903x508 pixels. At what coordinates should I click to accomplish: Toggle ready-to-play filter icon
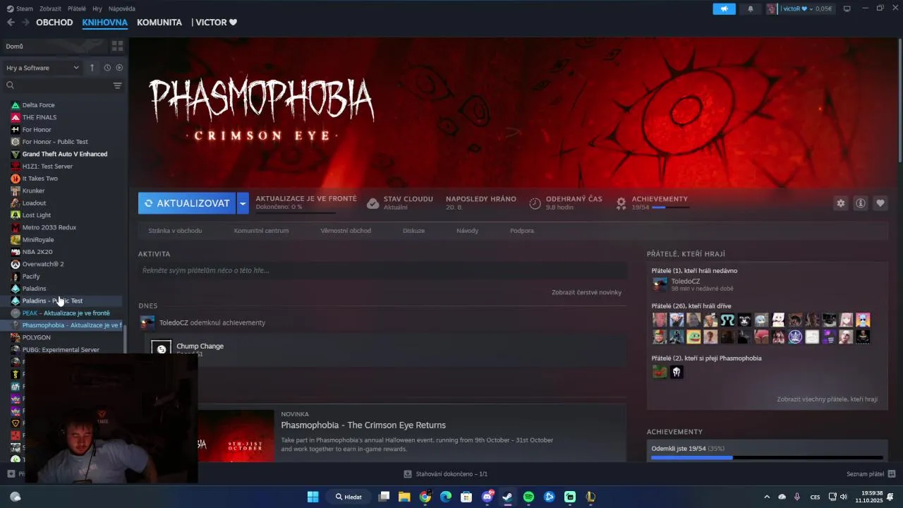tap(119, 68)
